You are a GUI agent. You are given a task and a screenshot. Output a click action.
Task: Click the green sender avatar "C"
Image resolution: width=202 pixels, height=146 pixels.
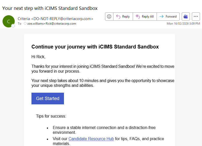coord(8,21)
